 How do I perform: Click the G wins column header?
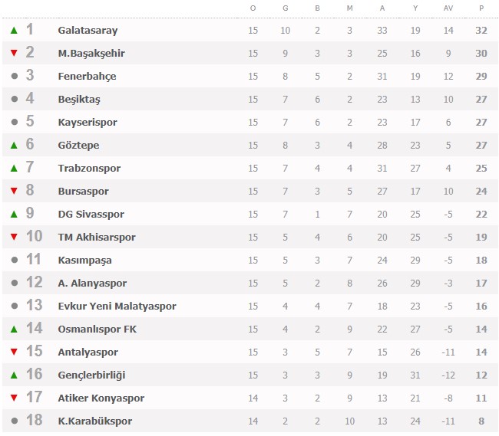tap(286, 8)
